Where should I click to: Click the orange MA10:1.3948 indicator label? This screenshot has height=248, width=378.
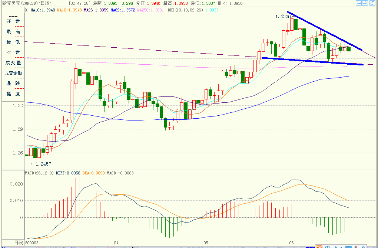(x=69, y=10)
